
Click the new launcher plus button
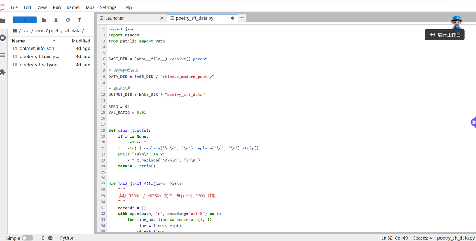(25, 20)
